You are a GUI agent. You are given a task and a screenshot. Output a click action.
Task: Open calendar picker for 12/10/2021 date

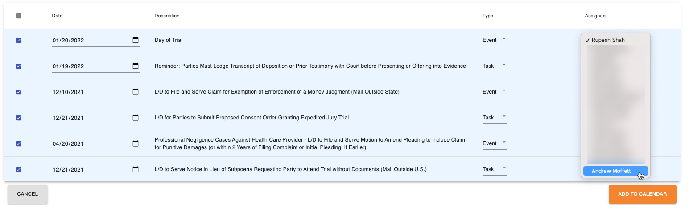(136, 92)
